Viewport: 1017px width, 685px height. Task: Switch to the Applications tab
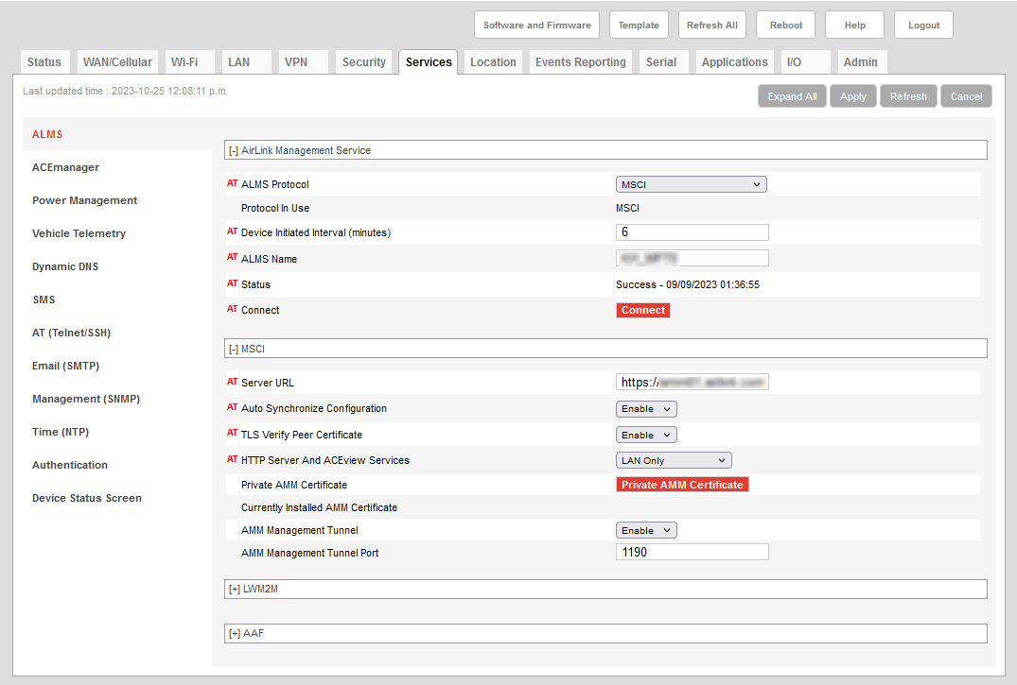734,62
